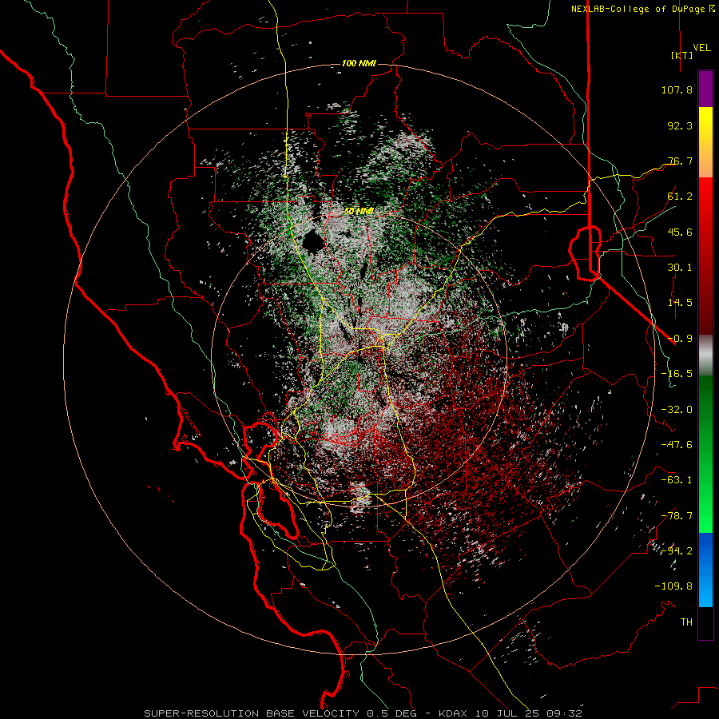Viewport: 719px width, 719px height.
Task: Pick the gray near-zero segment of color bar
Action: click(705, 356)
